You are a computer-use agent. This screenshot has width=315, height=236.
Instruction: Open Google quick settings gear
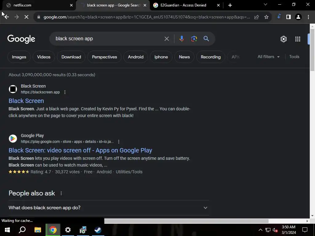[283, 39]
